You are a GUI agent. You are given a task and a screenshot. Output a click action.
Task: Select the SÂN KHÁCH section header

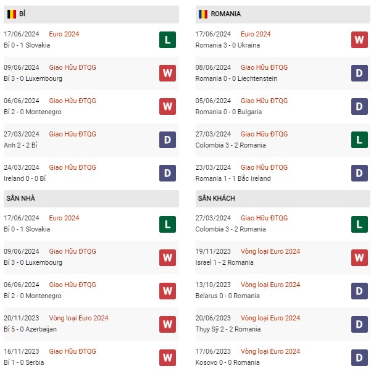coord(217,198)
